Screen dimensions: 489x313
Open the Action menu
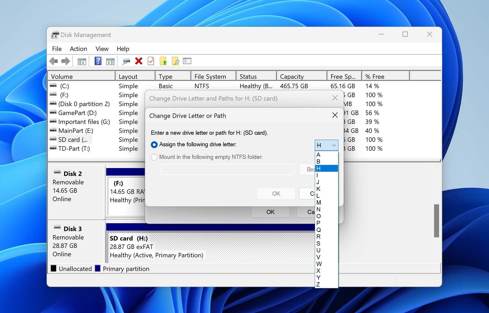(78, 49)
